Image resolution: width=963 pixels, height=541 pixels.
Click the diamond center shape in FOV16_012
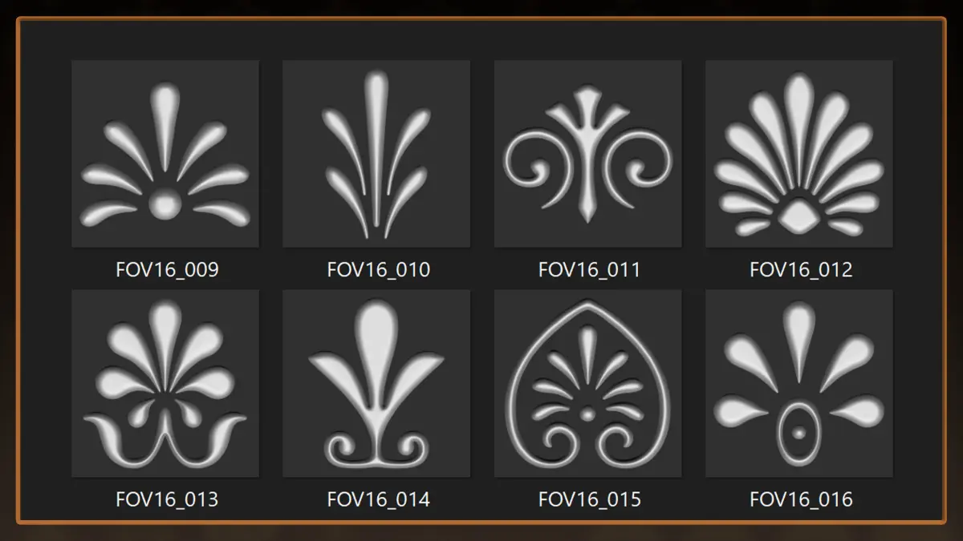[798, 215]
